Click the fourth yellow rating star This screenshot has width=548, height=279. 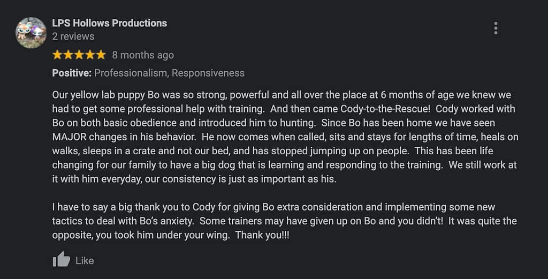[x=90, y=55]
